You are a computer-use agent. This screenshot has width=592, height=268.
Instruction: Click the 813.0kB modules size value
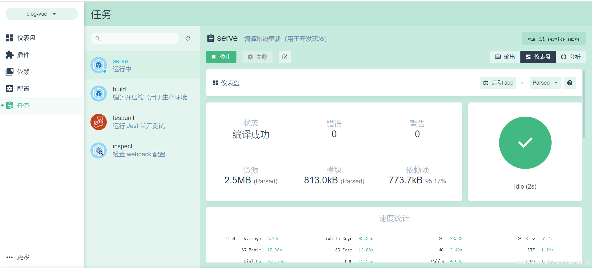(321, 180)
